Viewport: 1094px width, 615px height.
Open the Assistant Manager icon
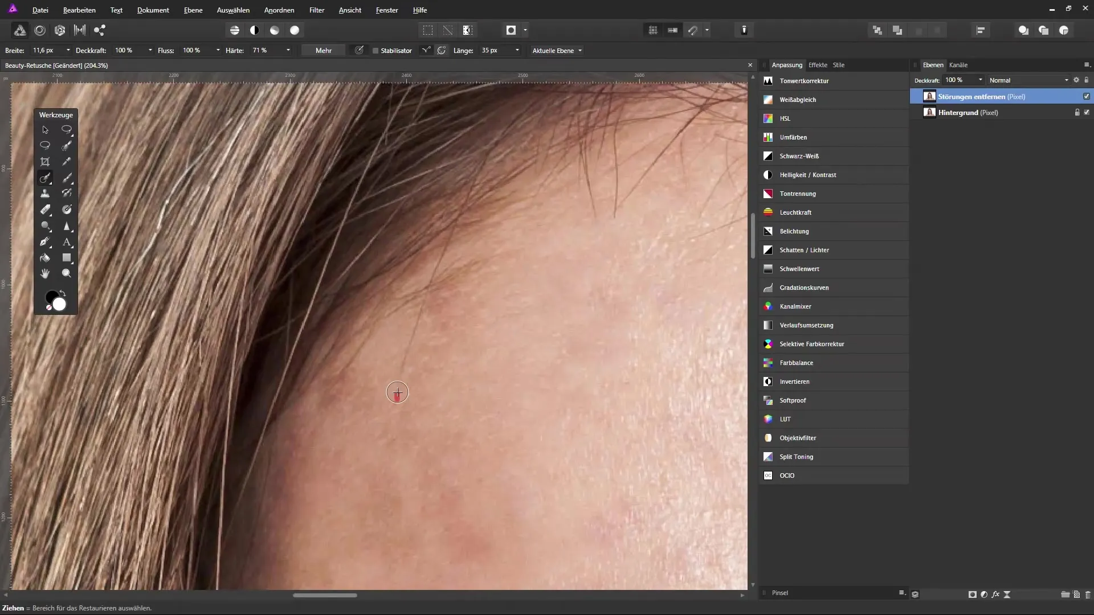[744, 30]
